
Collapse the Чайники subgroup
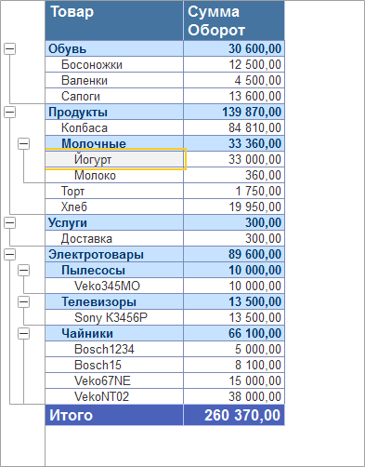coord(23,334)
